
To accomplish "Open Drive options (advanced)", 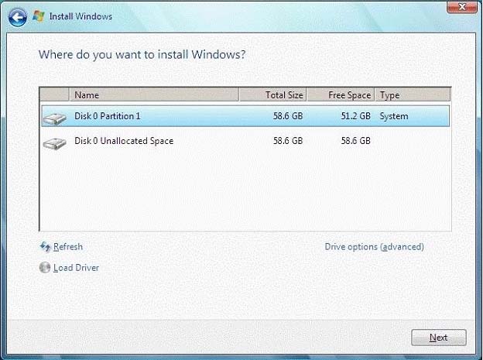I will (375, 247).
